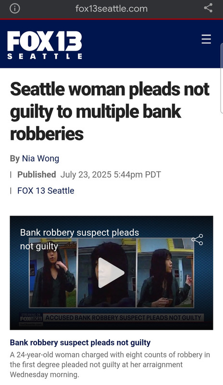This screenshot has height=385, width=223.
Task: Click the 'SEATTLE' wordmark under the FOX 13 logo
Action: click(x=45, y=56)
